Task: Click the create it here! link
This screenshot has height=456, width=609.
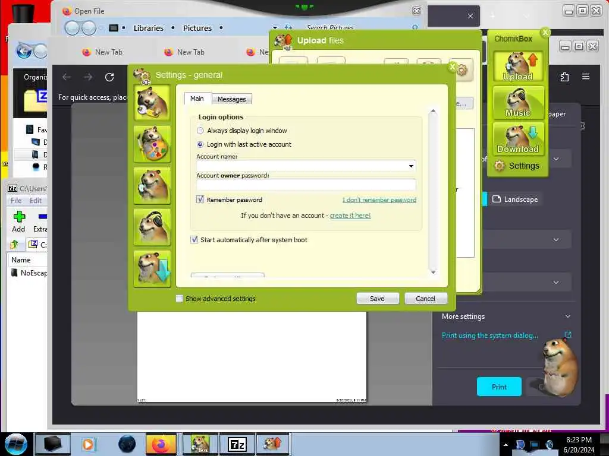Action: point(350,216)
